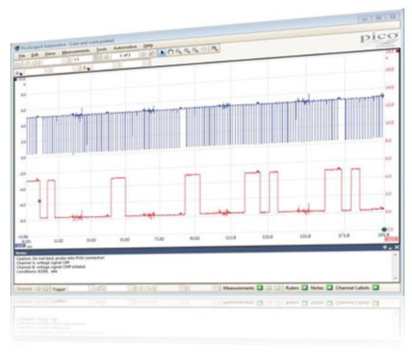Expand the Trigger mode dropdown
The image size is (412, 359).
(x=90, y=288)
